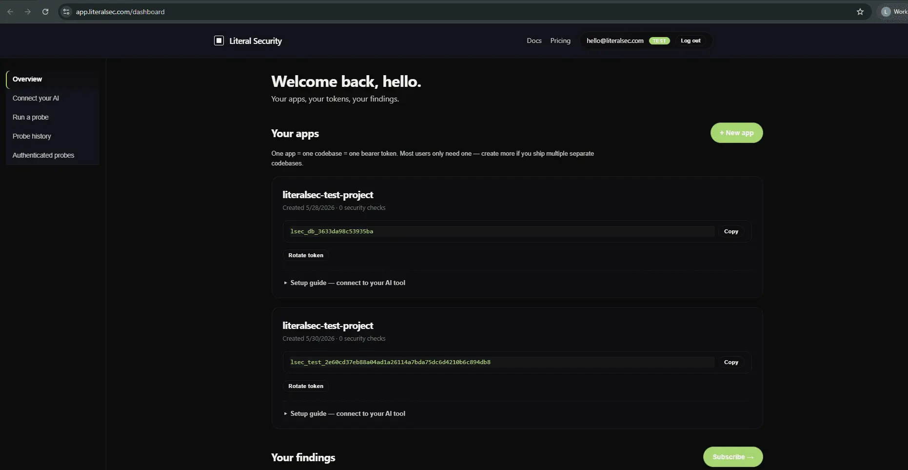Image resolution: width=908 pixels, height=470 pixels.
Task: Click the literalsec-test-project title created 5/28/2026
Action: 328,195
